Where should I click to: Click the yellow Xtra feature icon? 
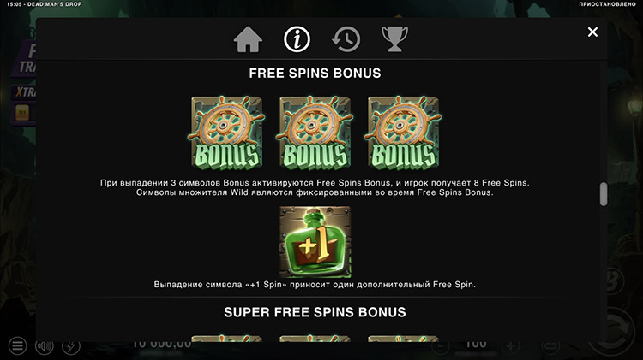(x=22, y=113)
